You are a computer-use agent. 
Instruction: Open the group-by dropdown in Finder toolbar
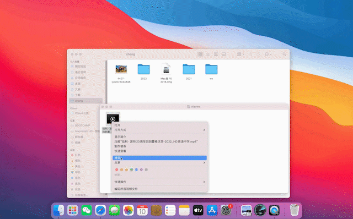click(240, 54)
